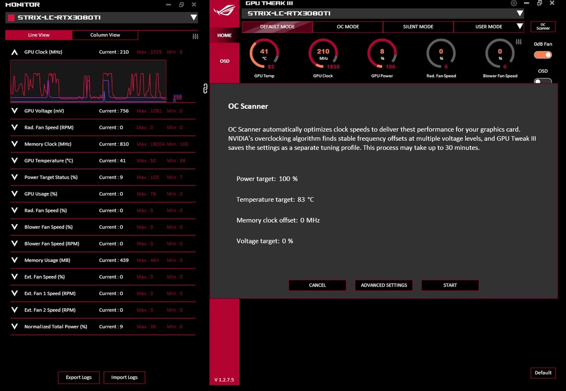Open gauge customization sliders icon near 0dB Fan

coord(519,42)
